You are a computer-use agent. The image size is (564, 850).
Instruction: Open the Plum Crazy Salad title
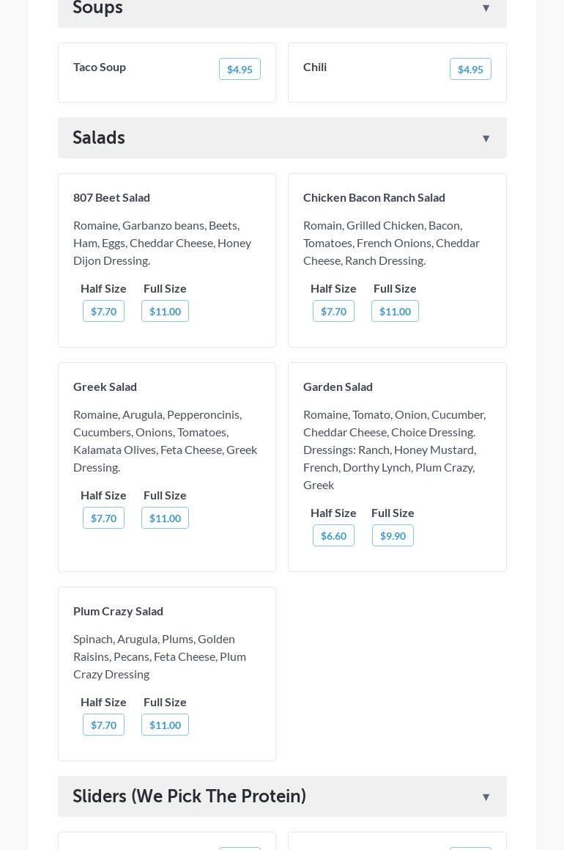click(118, 611)
